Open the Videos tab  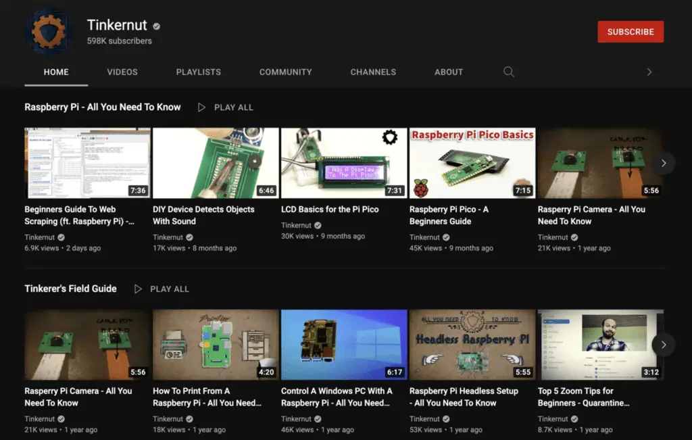tap(122, 72)
